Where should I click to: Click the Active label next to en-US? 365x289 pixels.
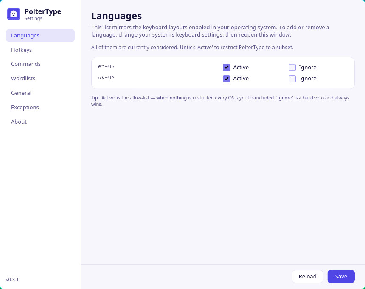241,67
